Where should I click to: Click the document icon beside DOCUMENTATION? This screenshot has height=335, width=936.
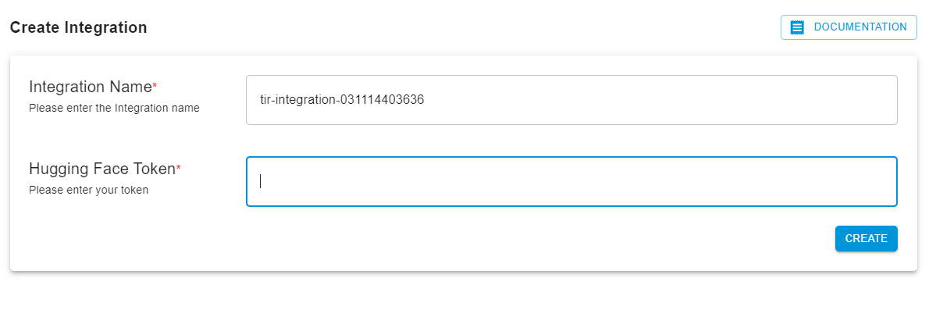pyautogui.click(x=797, y=27)
